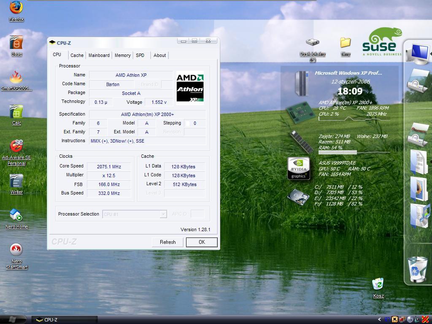Switch to the Mainboard tab
This screenshot has width=432, height=324.
(99, 55)
